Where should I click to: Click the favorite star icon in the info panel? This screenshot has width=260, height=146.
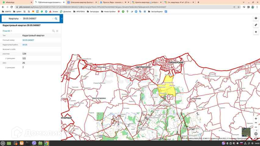pos(57,31)
